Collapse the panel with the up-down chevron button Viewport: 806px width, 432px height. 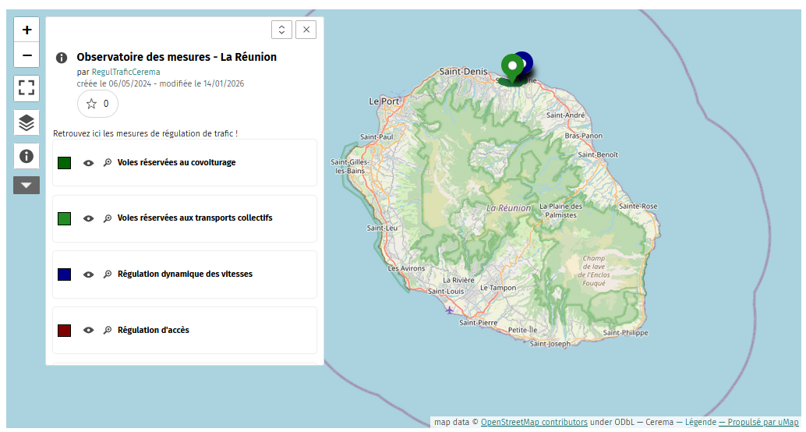pyautogui.click(x=281, y=30)
